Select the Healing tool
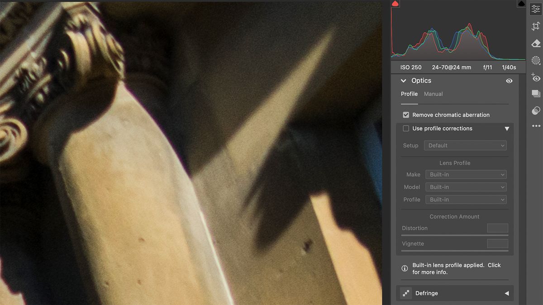543x305 pixels. pyautogui.click(x=536, y=43)
